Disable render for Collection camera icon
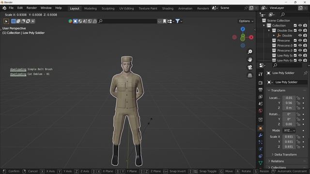 305,26
